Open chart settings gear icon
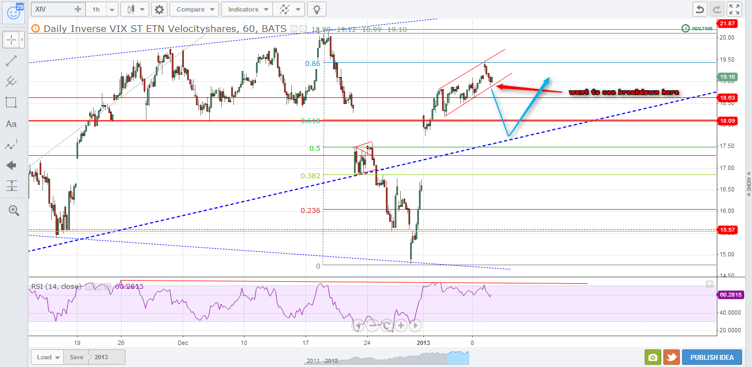Image resolution: width=752 pixels, height=367 pixels. (x=159, y=9)
